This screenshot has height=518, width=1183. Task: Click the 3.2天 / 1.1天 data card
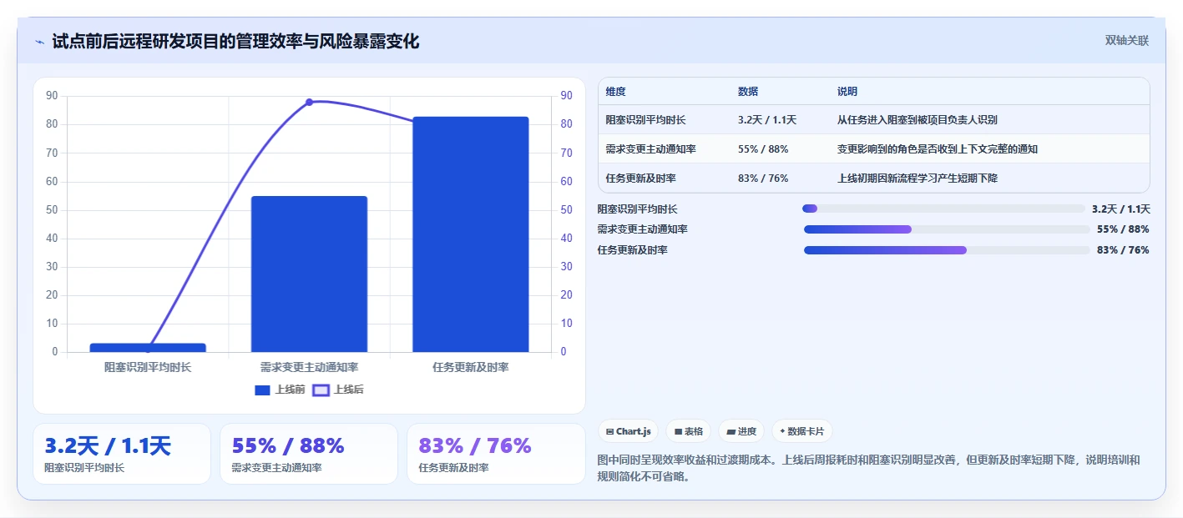122,454
